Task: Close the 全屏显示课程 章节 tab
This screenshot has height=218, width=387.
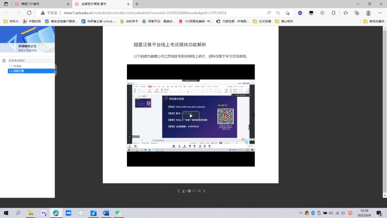Action: tap(128, 4)
